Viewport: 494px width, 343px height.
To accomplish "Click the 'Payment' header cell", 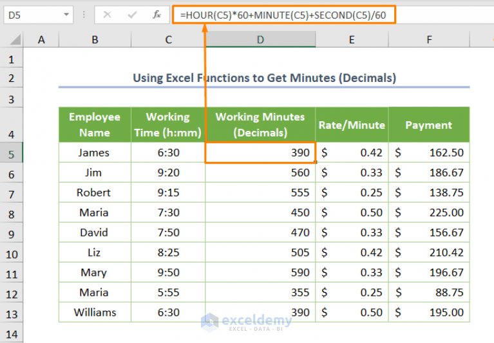I will pos(429,124).
